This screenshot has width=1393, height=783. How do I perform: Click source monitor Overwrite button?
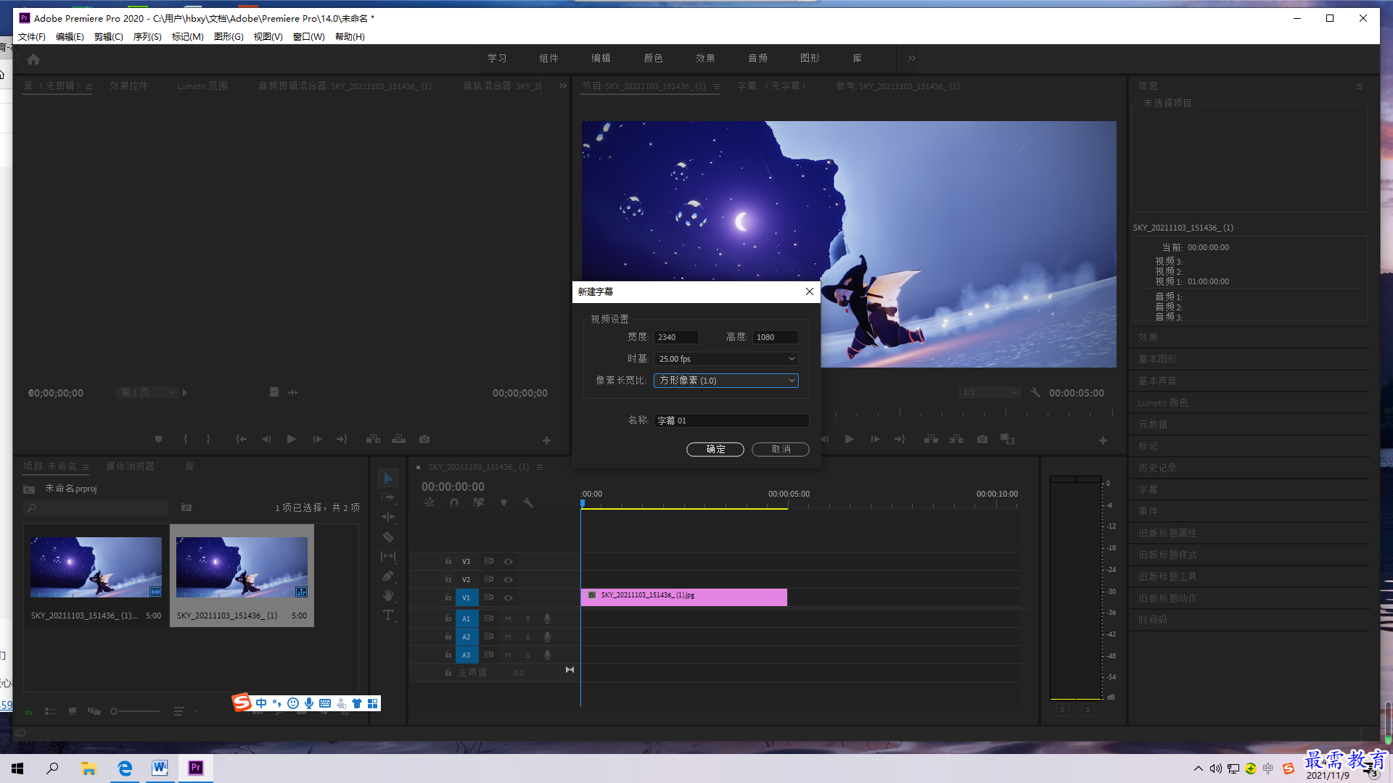(399, 439)
